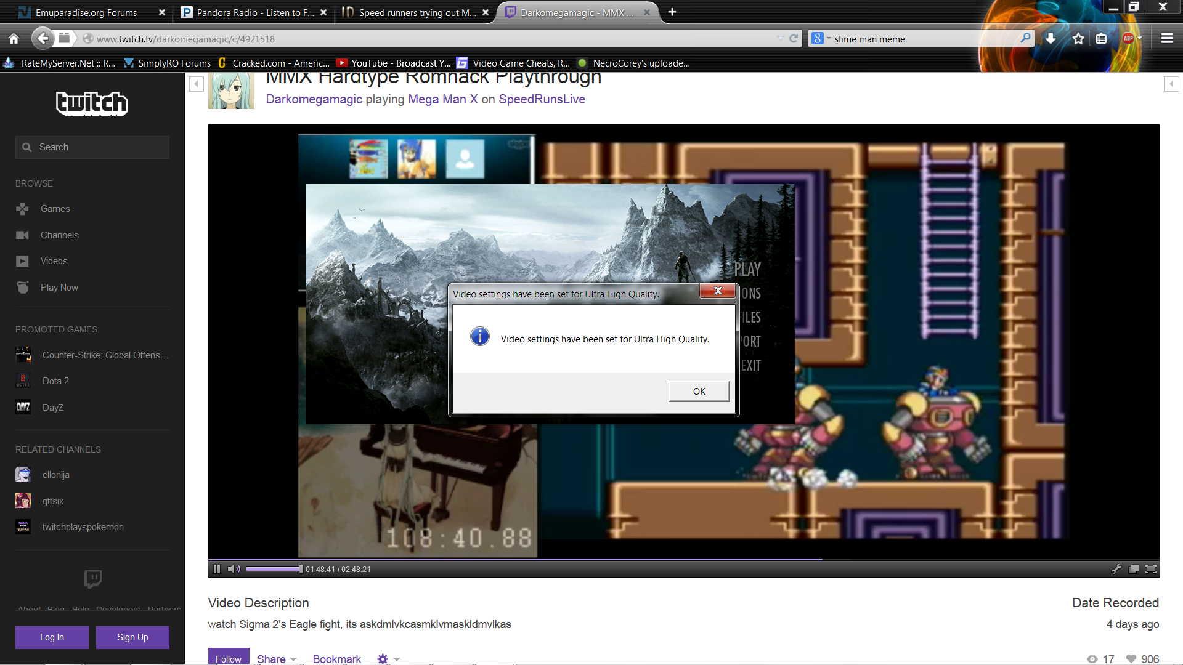Pop out the video player
The height and width of the screenshot is (665, 1183).
pos(1133,569)
